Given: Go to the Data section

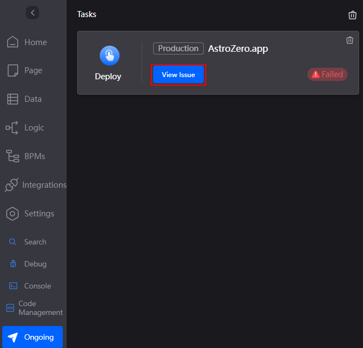Looking at the screenshot, I should [24, 99].
